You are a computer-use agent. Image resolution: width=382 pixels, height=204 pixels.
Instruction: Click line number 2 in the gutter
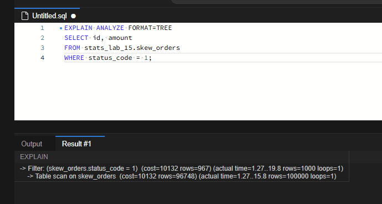click(42, 38)
